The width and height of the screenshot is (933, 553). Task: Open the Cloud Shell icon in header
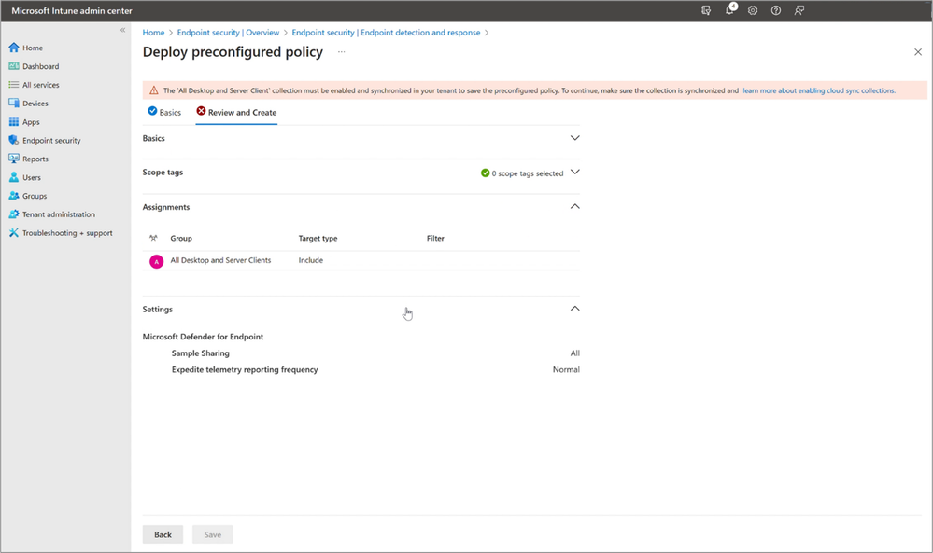pyautogui.click(x=706, y=10)
